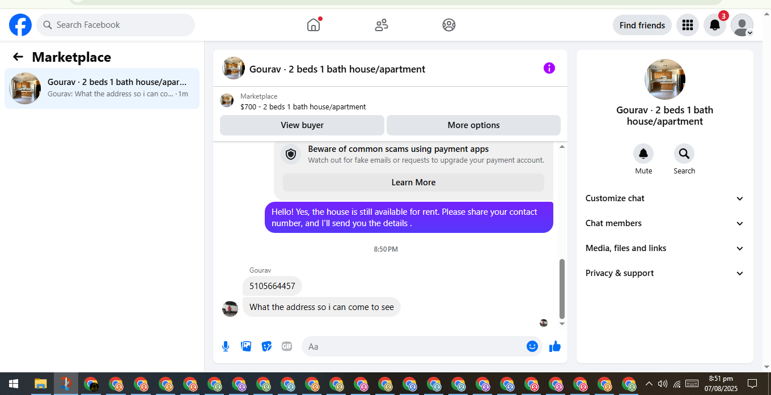Screen dimensions: 771x395
Task: Click the shield icon in scam warning
Action: point(291,154)
